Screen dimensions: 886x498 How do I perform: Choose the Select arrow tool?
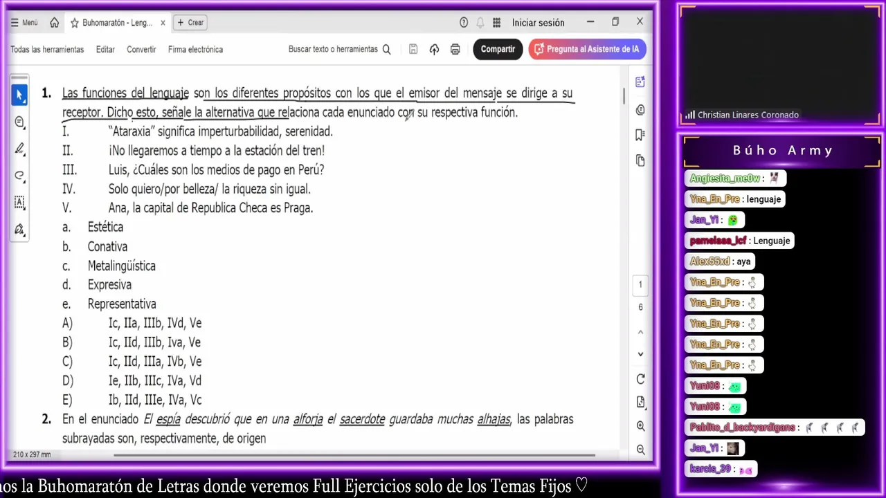(x=19, y=95)
